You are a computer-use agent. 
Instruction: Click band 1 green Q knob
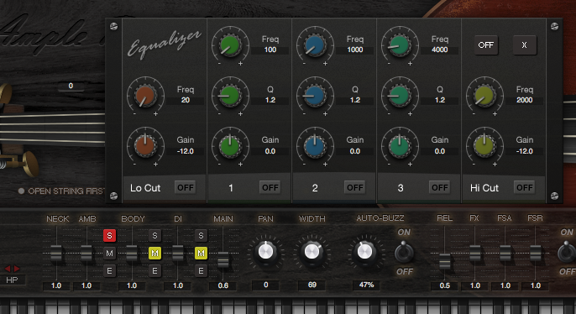230,95
